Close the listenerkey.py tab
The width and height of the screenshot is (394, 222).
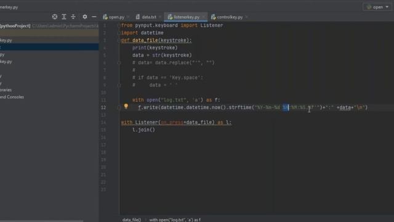(x=203, y=17)
